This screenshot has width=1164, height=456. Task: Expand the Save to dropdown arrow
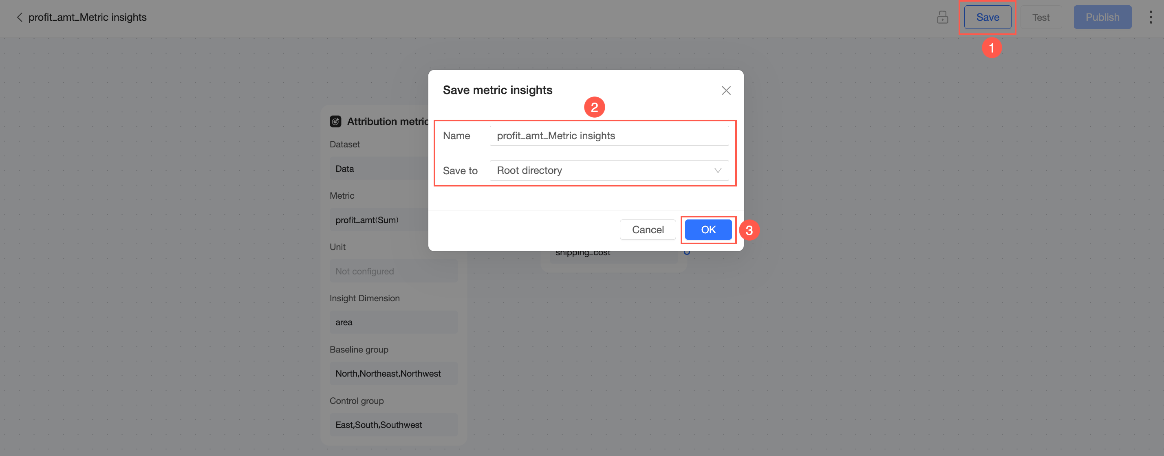pos(717,170)
